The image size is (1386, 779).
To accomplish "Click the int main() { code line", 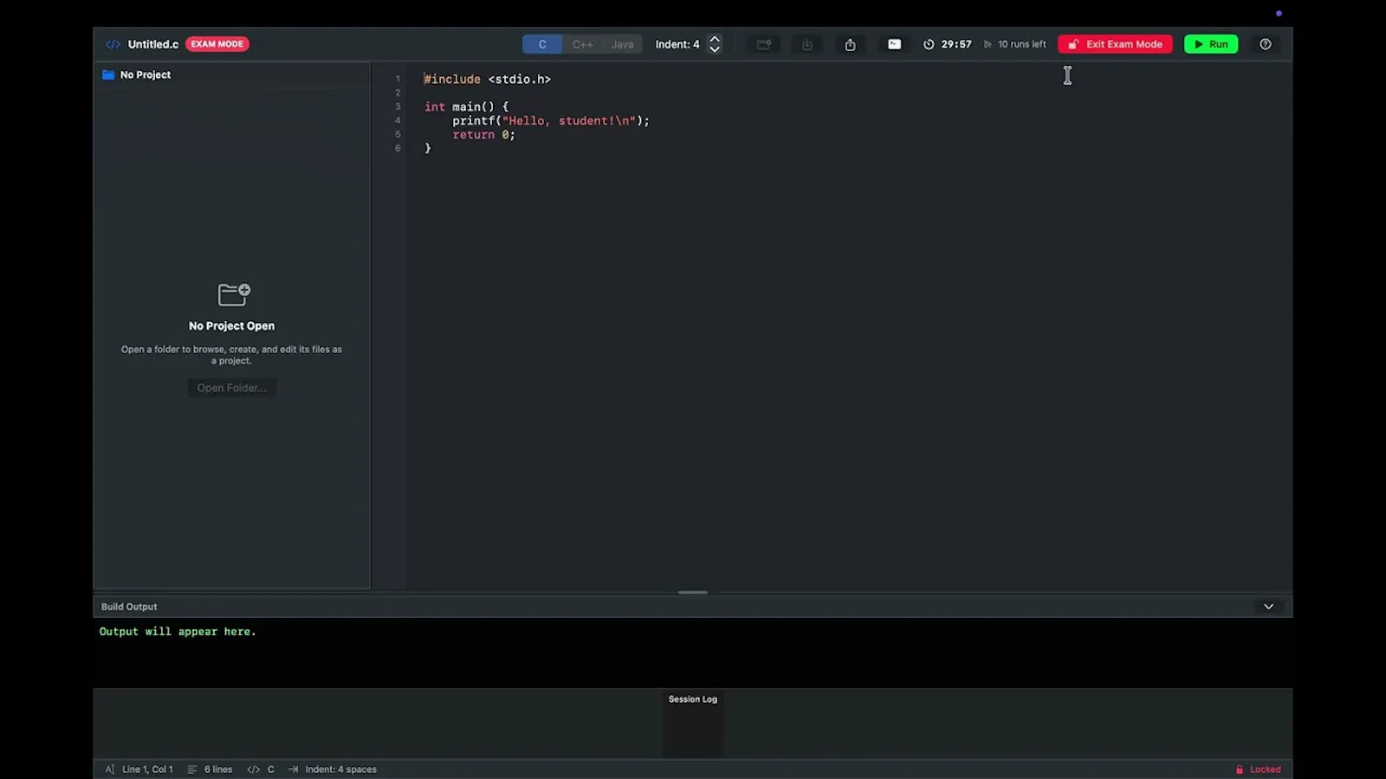I will coord(466,106).
